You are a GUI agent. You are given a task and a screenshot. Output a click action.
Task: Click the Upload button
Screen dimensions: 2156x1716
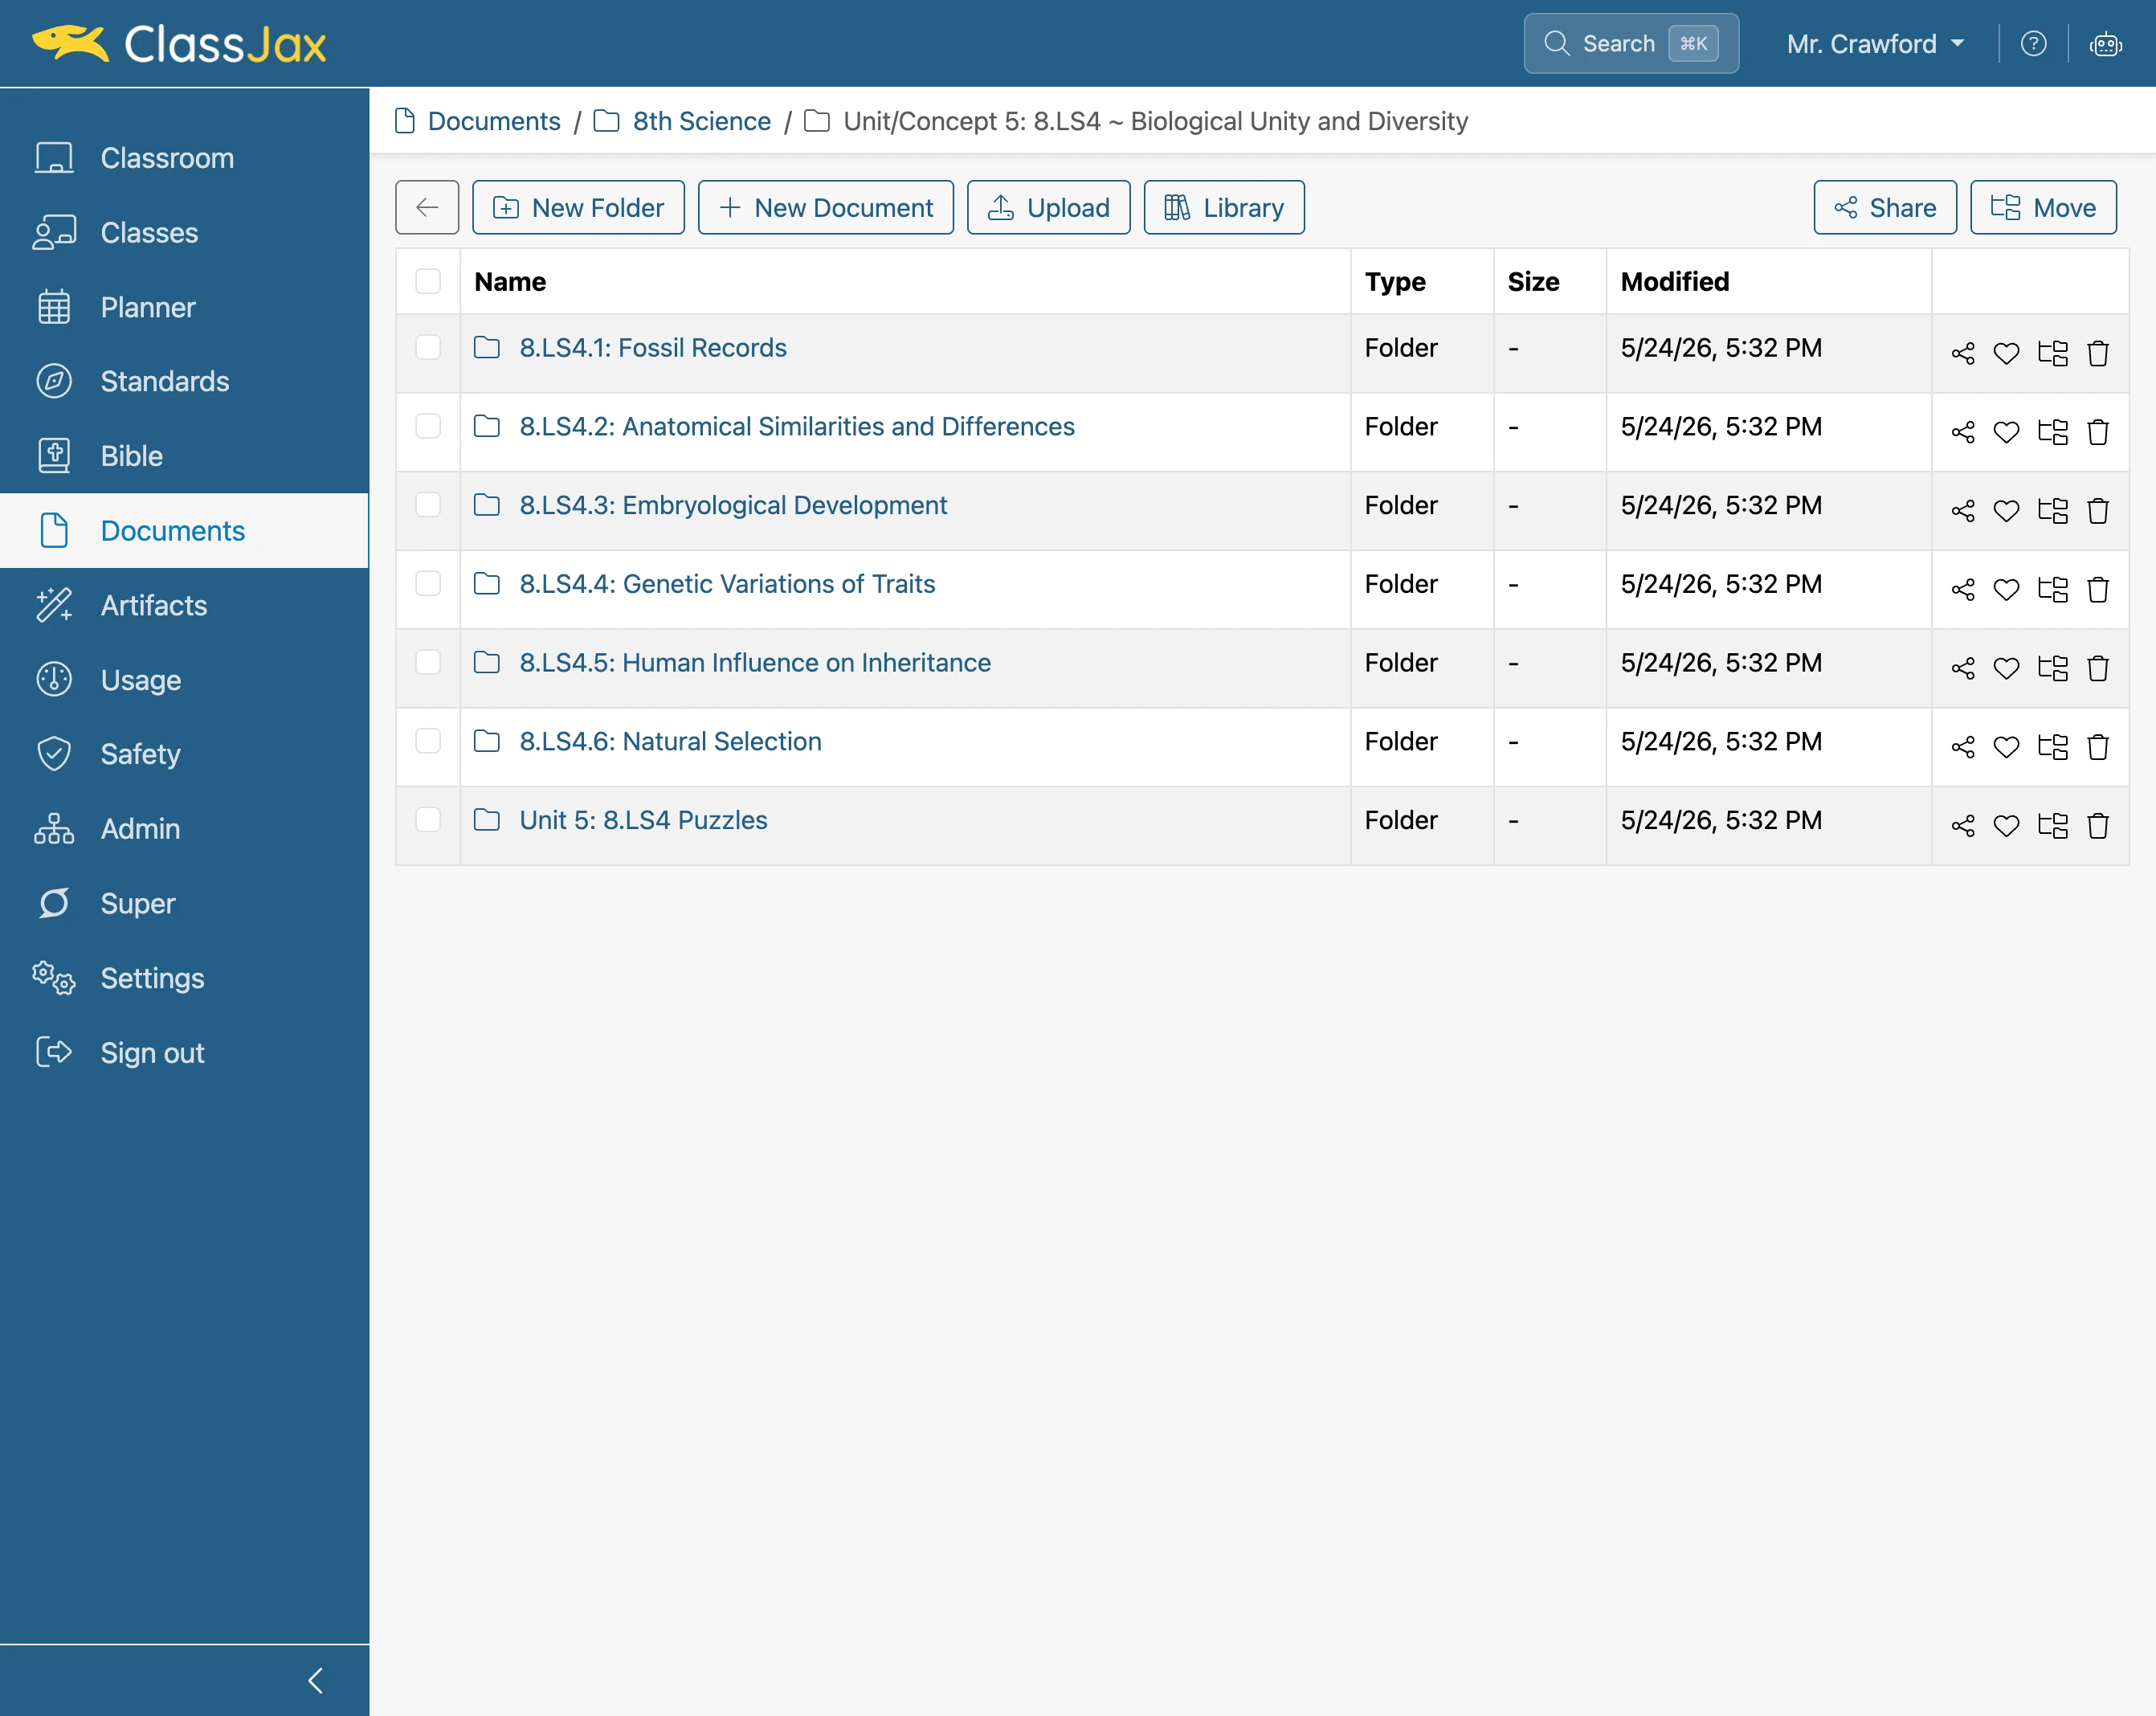point(1048,207)
